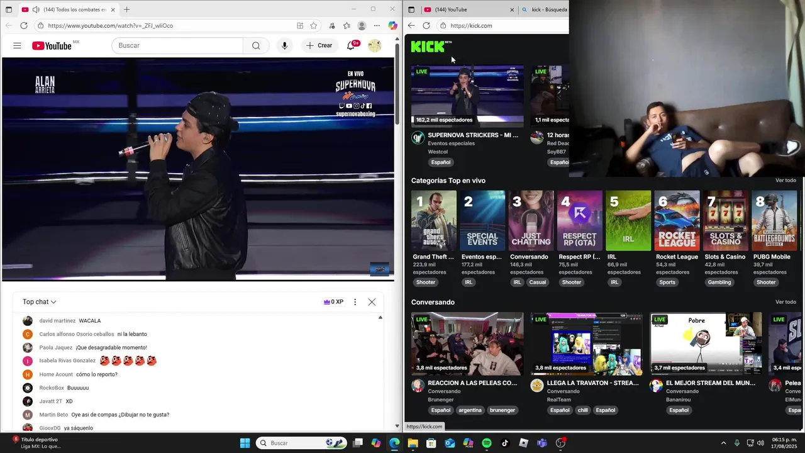Viewport: 805px width, 453px height.
Task: Open Edge settings ellipsis in YouTube window
Action: pos(377,26)
